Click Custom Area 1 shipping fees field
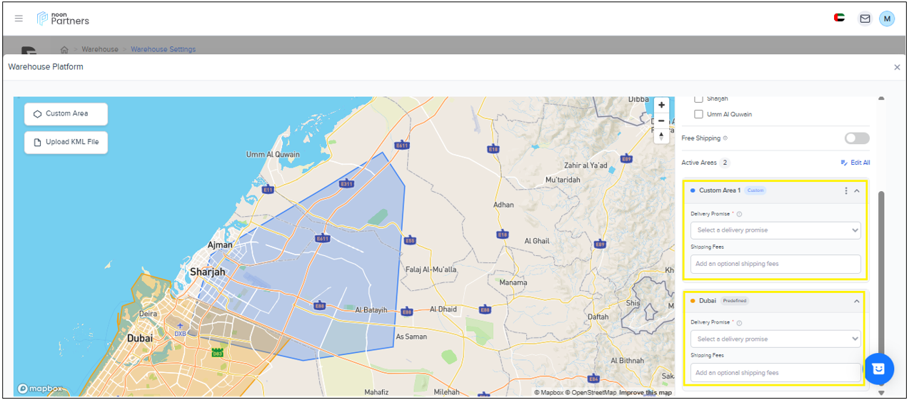The height and width of the screenshot is (400, 909). click(x=775, y=264)
